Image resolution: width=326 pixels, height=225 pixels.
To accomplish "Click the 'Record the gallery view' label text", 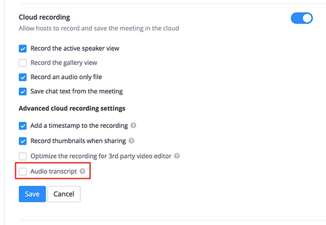I will coord(63,63).
